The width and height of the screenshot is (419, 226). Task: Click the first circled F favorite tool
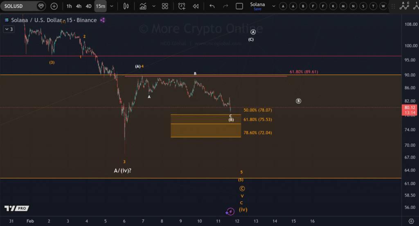[x=313, y=6]
